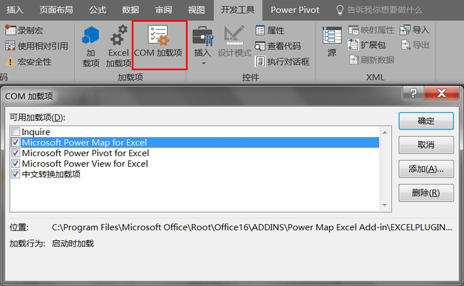The width and height of the screenshot is (464, 286).
Task: Select Microsoft Power Map for Excel row
Action: click(x=195, y=142)
